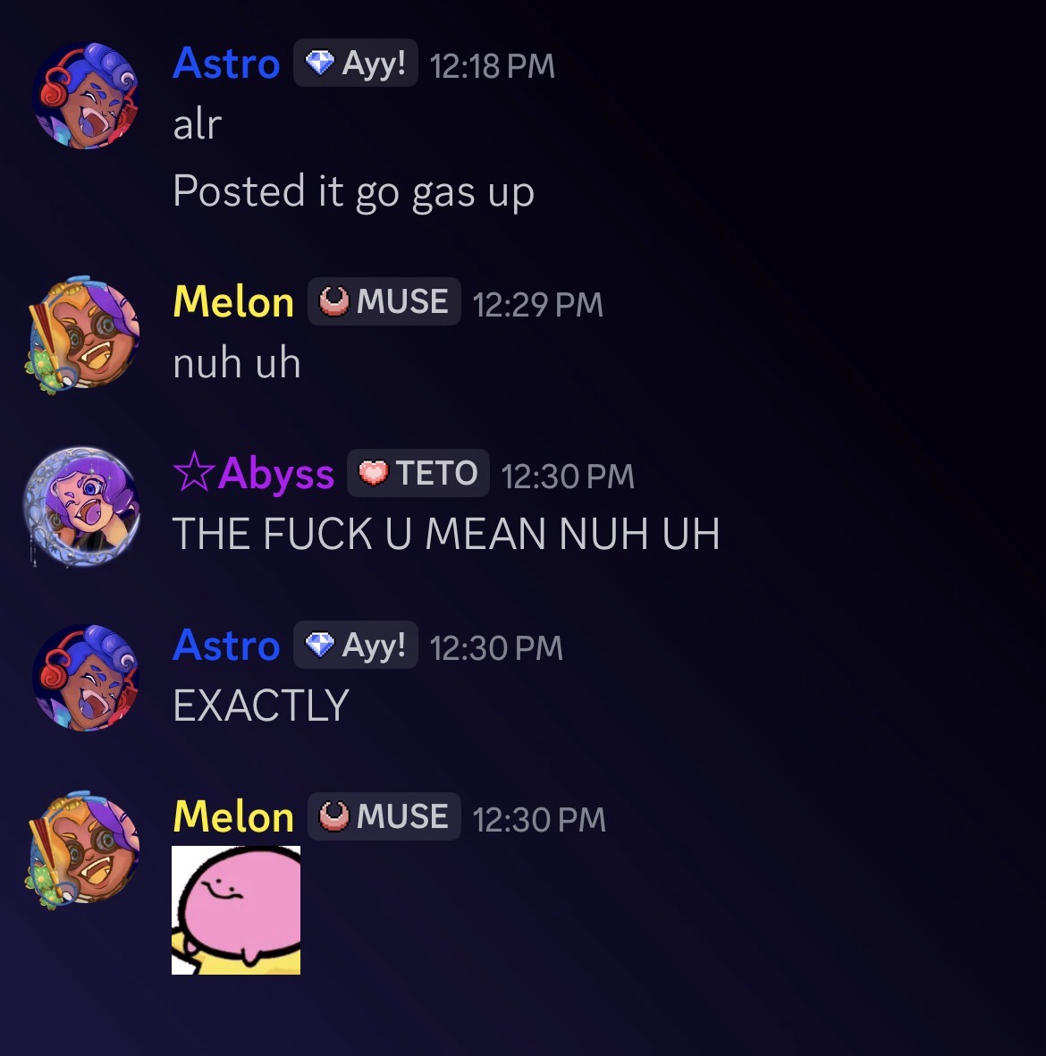This screenshot has width=1046, height=1056.
Task: Click the 12:29 PM timestamp
Action: click(x=537, y=304)
